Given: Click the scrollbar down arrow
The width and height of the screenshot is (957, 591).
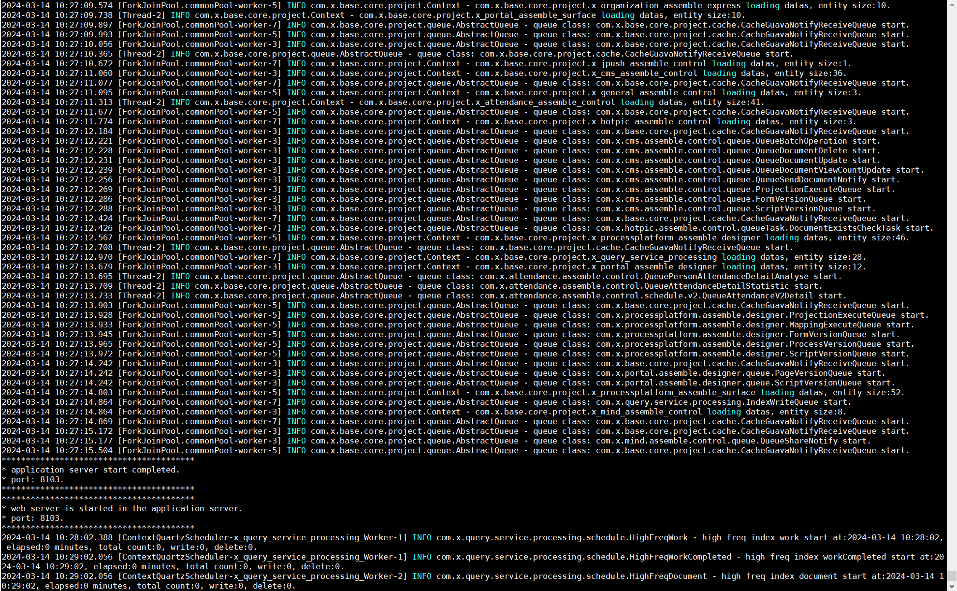Looking at the screenshot, I should click(x=952, y=586).
